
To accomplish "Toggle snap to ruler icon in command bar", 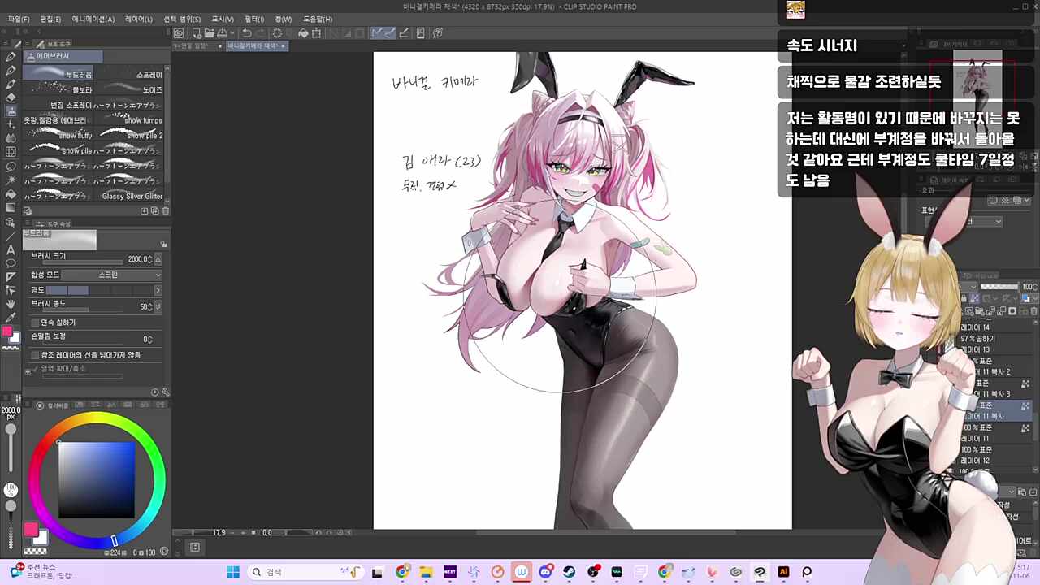I will [377, 33].
